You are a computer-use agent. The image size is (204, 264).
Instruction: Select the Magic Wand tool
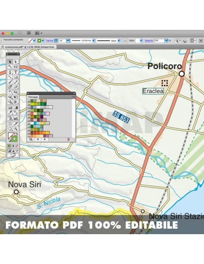pyautogui.click(x=10, y=66)
